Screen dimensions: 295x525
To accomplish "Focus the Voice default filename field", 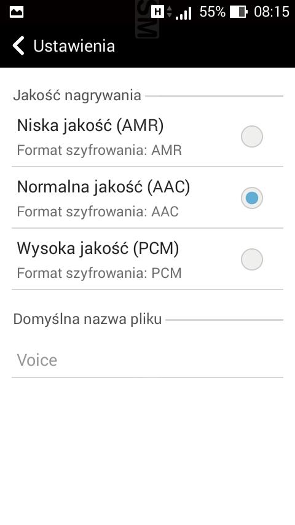I will click(x=147, y=360).
